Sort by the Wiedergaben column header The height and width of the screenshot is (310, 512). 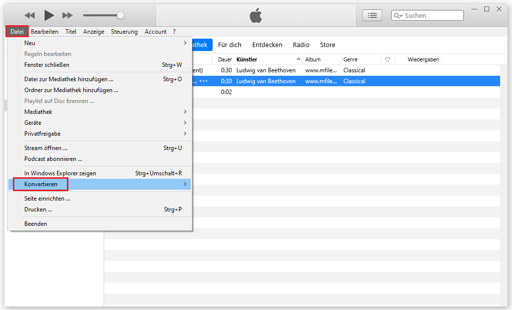click(423, 59)
